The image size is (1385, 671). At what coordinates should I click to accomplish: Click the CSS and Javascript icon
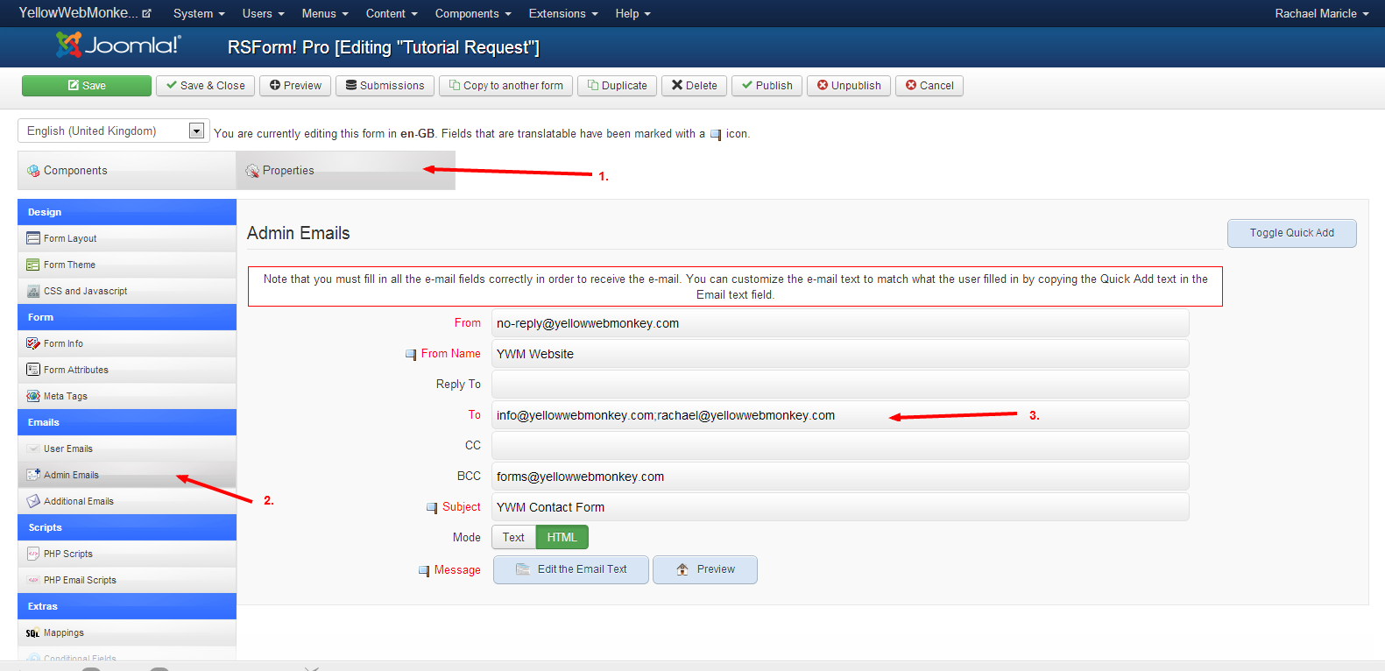pos(33,291)
